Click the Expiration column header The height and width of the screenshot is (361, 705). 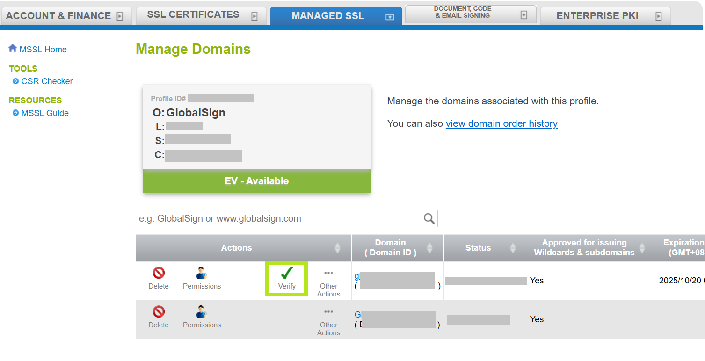tap(681, 248)
